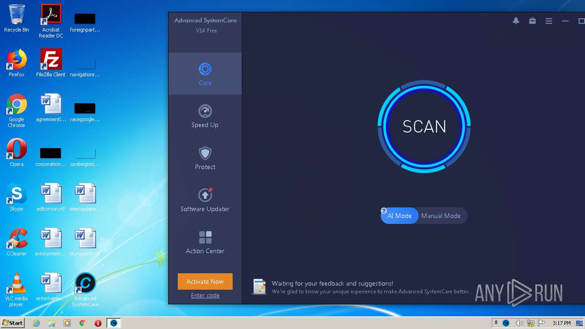585x329 pixels.
Task: Click the feedback notepad icon
Action: pos(259,287)
